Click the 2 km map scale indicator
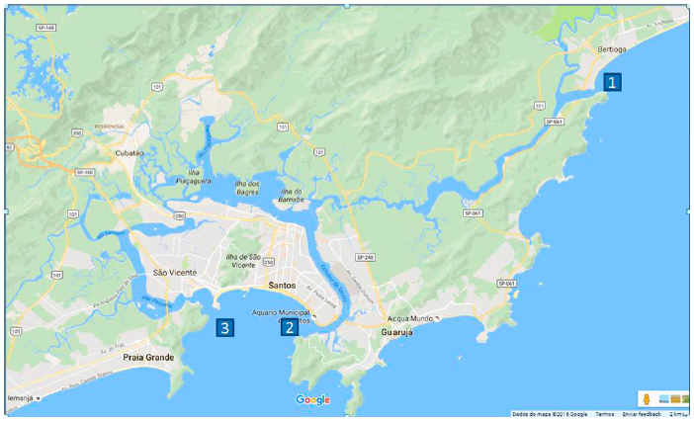 (x=679, y=414)
